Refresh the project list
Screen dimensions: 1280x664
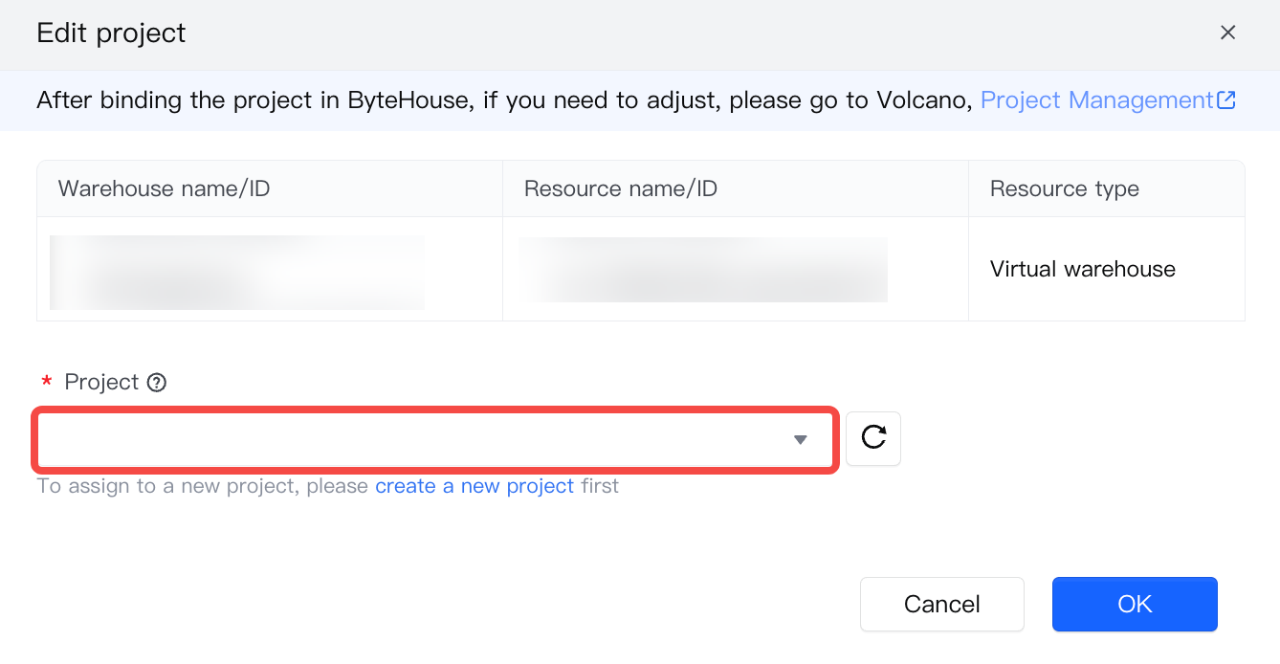pos(873,438)
